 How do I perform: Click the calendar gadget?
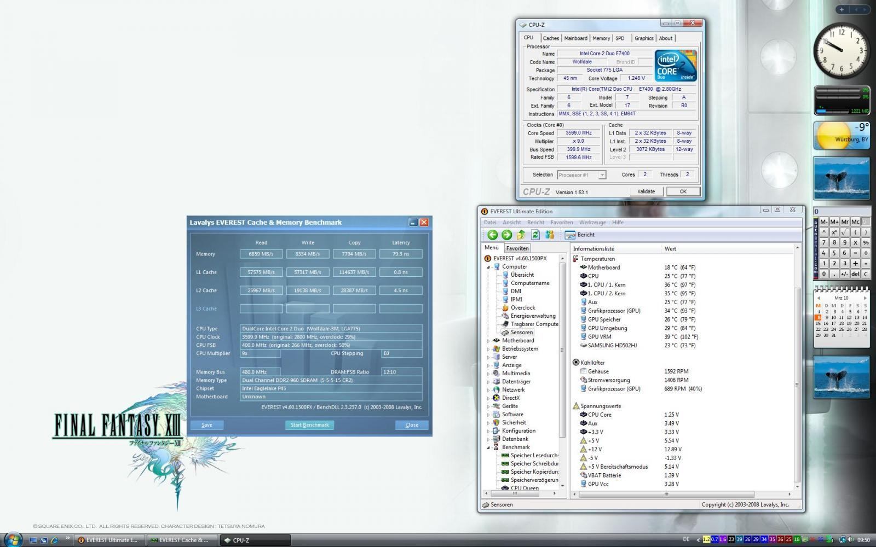click(842, 317)
